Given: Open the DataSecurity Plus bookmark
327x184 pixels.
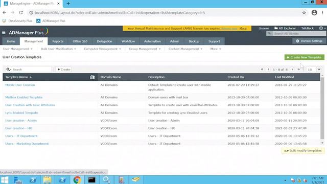Looking at the screenshot, I should point(17,21).
